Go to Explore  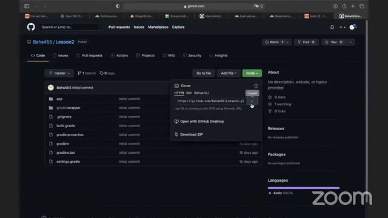coord(178,27)
